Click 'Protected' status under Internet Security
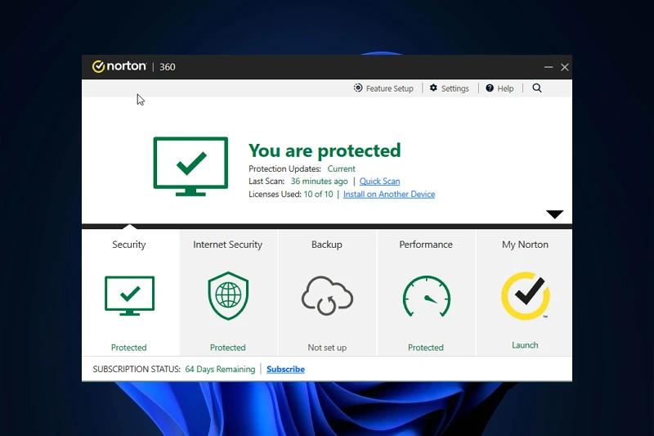654x436 pixels. pyautogui.click(x=228, y=348)
